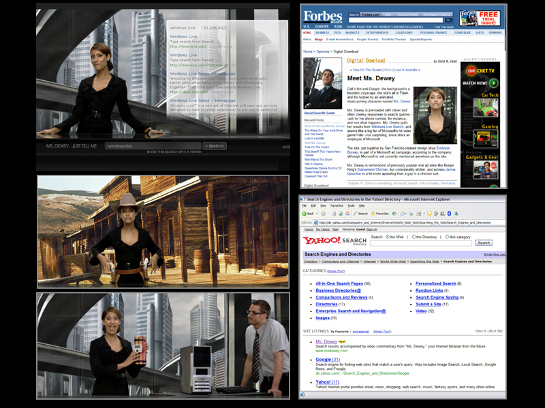Image resolution: width=545 pixels, height=408 pixels.
Task: Click the Ms. Dewey Search button
Action: [x=215, y=146]
